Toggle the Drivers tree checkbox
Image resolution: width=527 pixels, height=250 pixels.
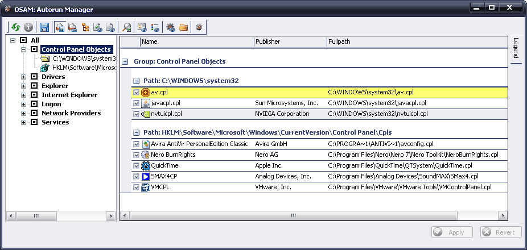pyautogui.click(x=34, y=77)
